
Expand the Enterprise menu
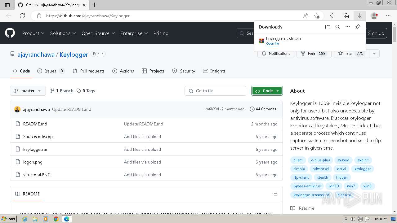point(134,33)
